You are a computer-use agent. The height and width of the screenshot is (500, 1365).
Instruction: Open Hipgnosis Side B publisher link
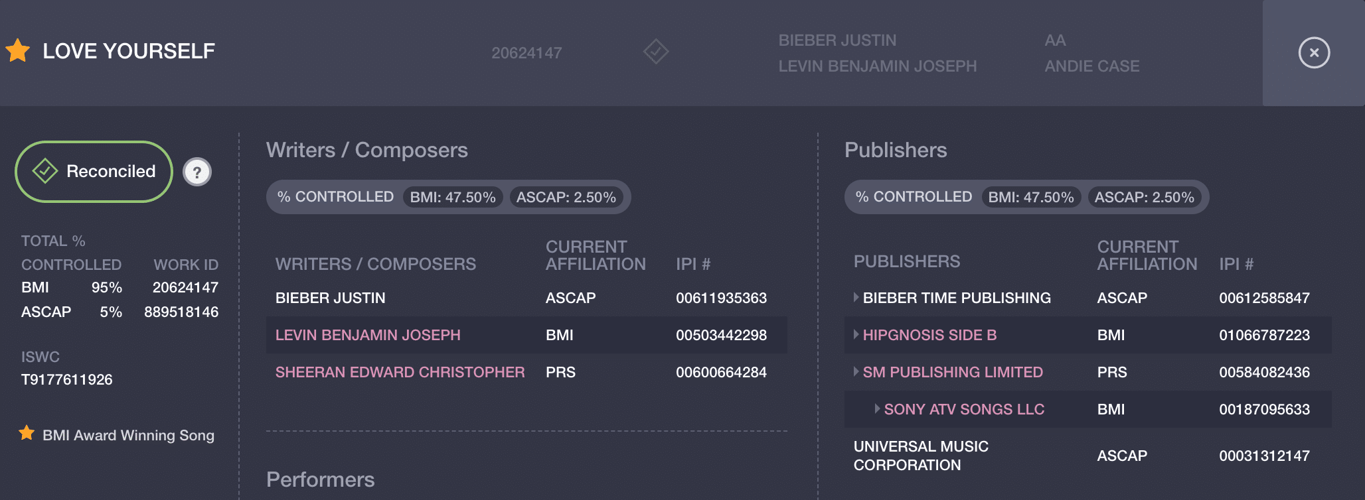click(x=929, y=335)
